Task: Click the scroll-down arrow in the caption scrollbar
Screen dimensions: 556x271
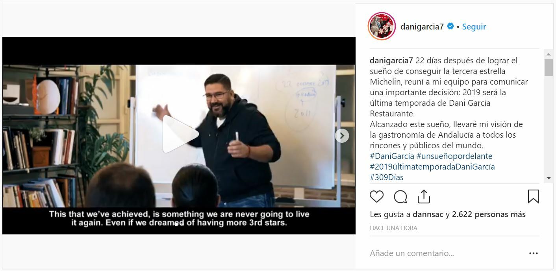Action: click(549, 178)
